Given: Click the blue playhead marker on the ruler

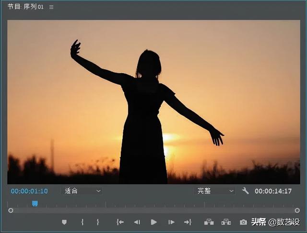Looking at the screenshot, I should pyautogui.click(x=35, y=203).
